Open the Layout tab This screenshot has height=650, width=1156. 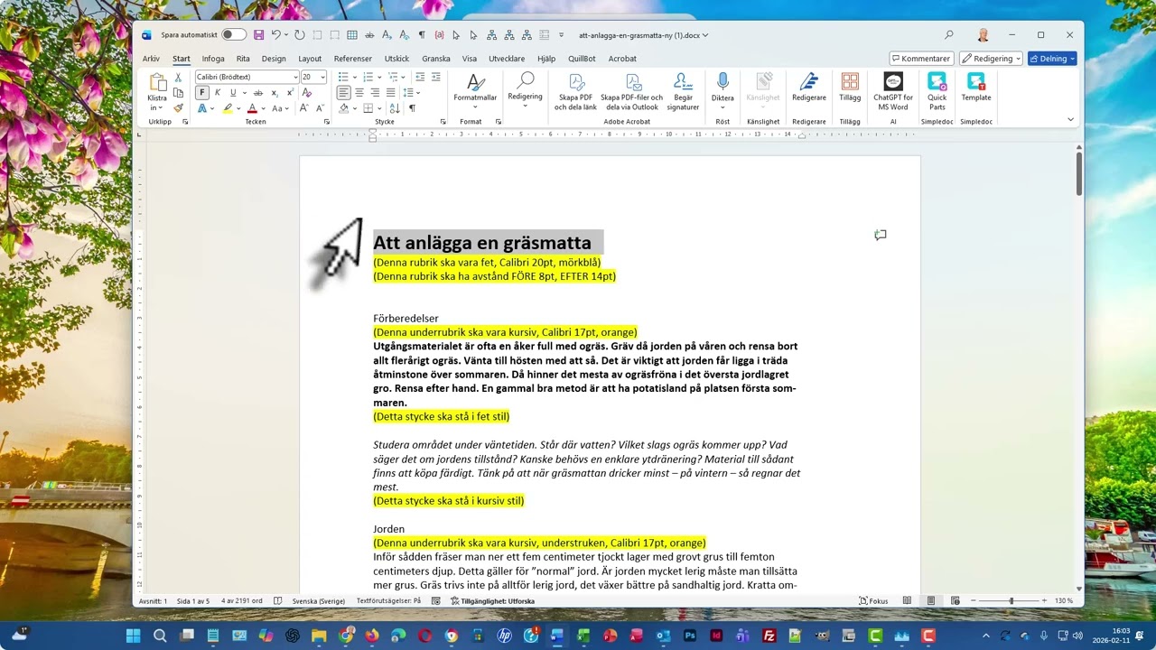click(310, 59)
